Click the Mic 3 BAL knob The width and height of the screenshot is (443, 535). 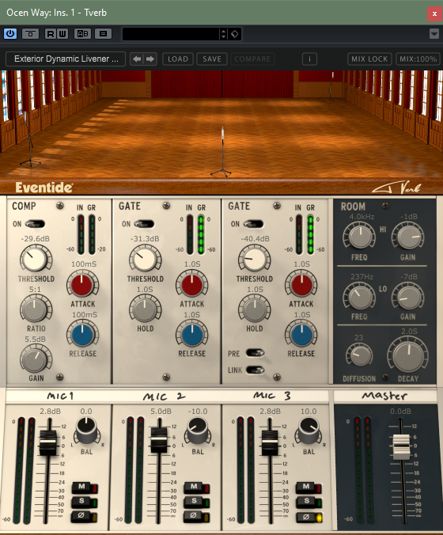[309, 431]
